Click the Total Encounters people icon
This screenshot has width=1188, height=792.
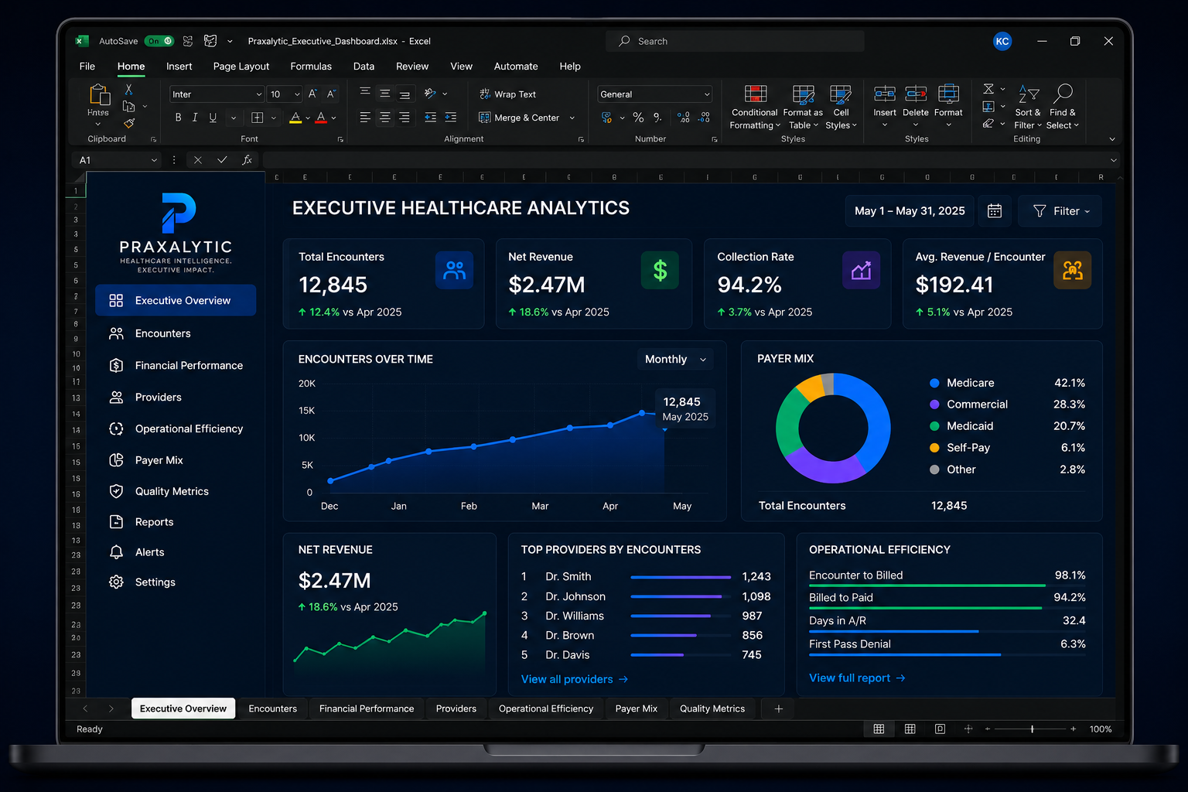click(x=455, y=270)
